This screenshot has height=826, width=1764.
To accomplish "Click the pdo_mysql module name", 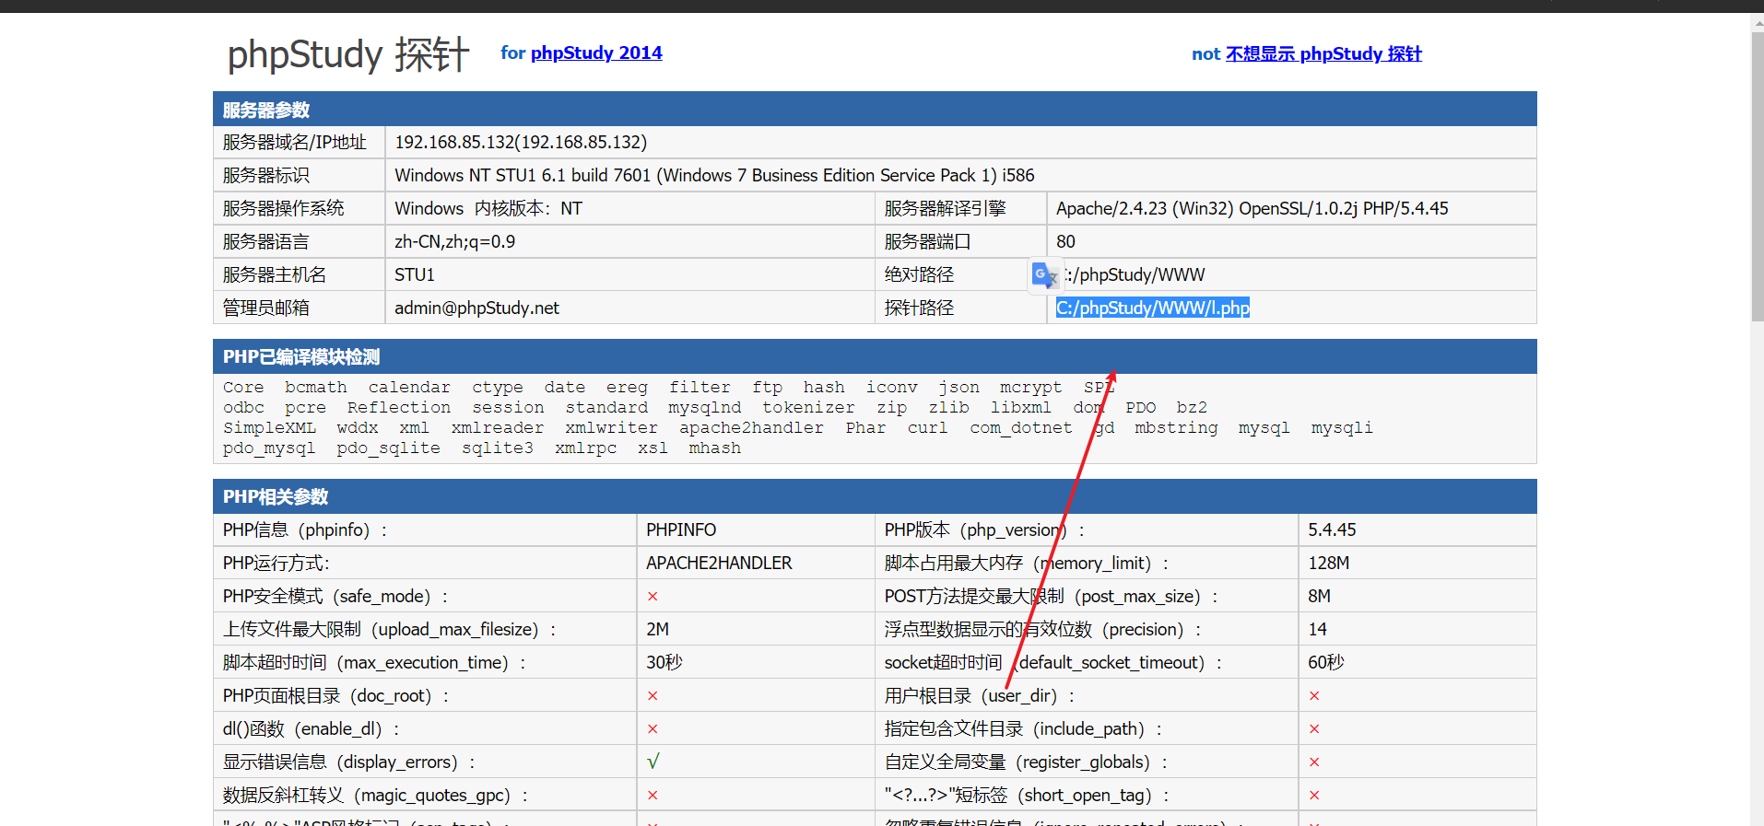I will 269,448.
